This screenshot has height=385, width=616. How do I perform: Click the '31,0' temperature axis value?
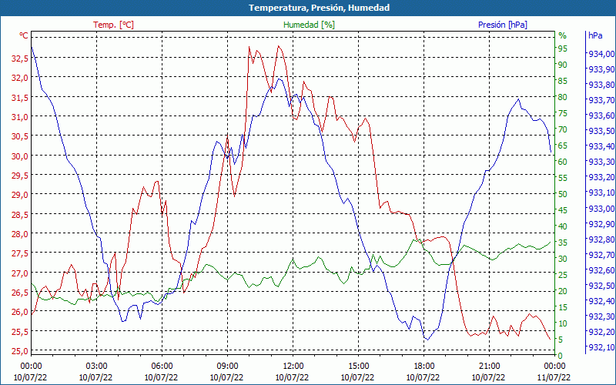coord(20,117)
